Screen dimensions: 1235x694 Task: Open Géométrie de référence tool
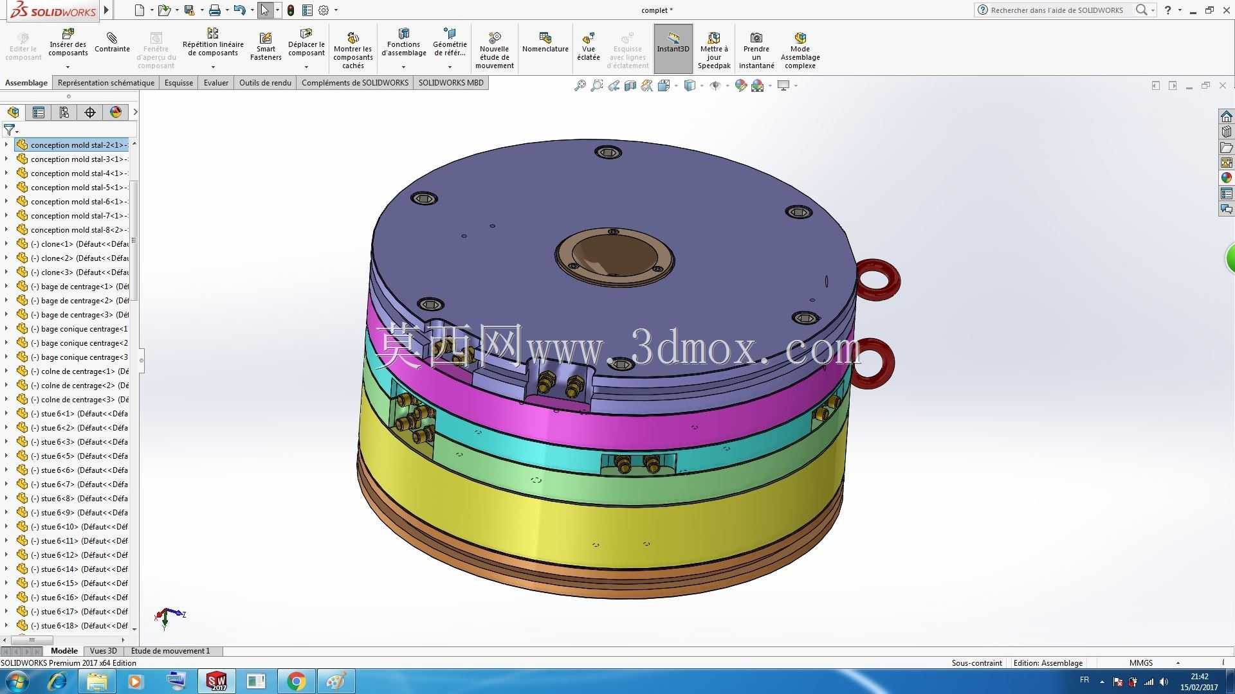[x=450, y=42]
